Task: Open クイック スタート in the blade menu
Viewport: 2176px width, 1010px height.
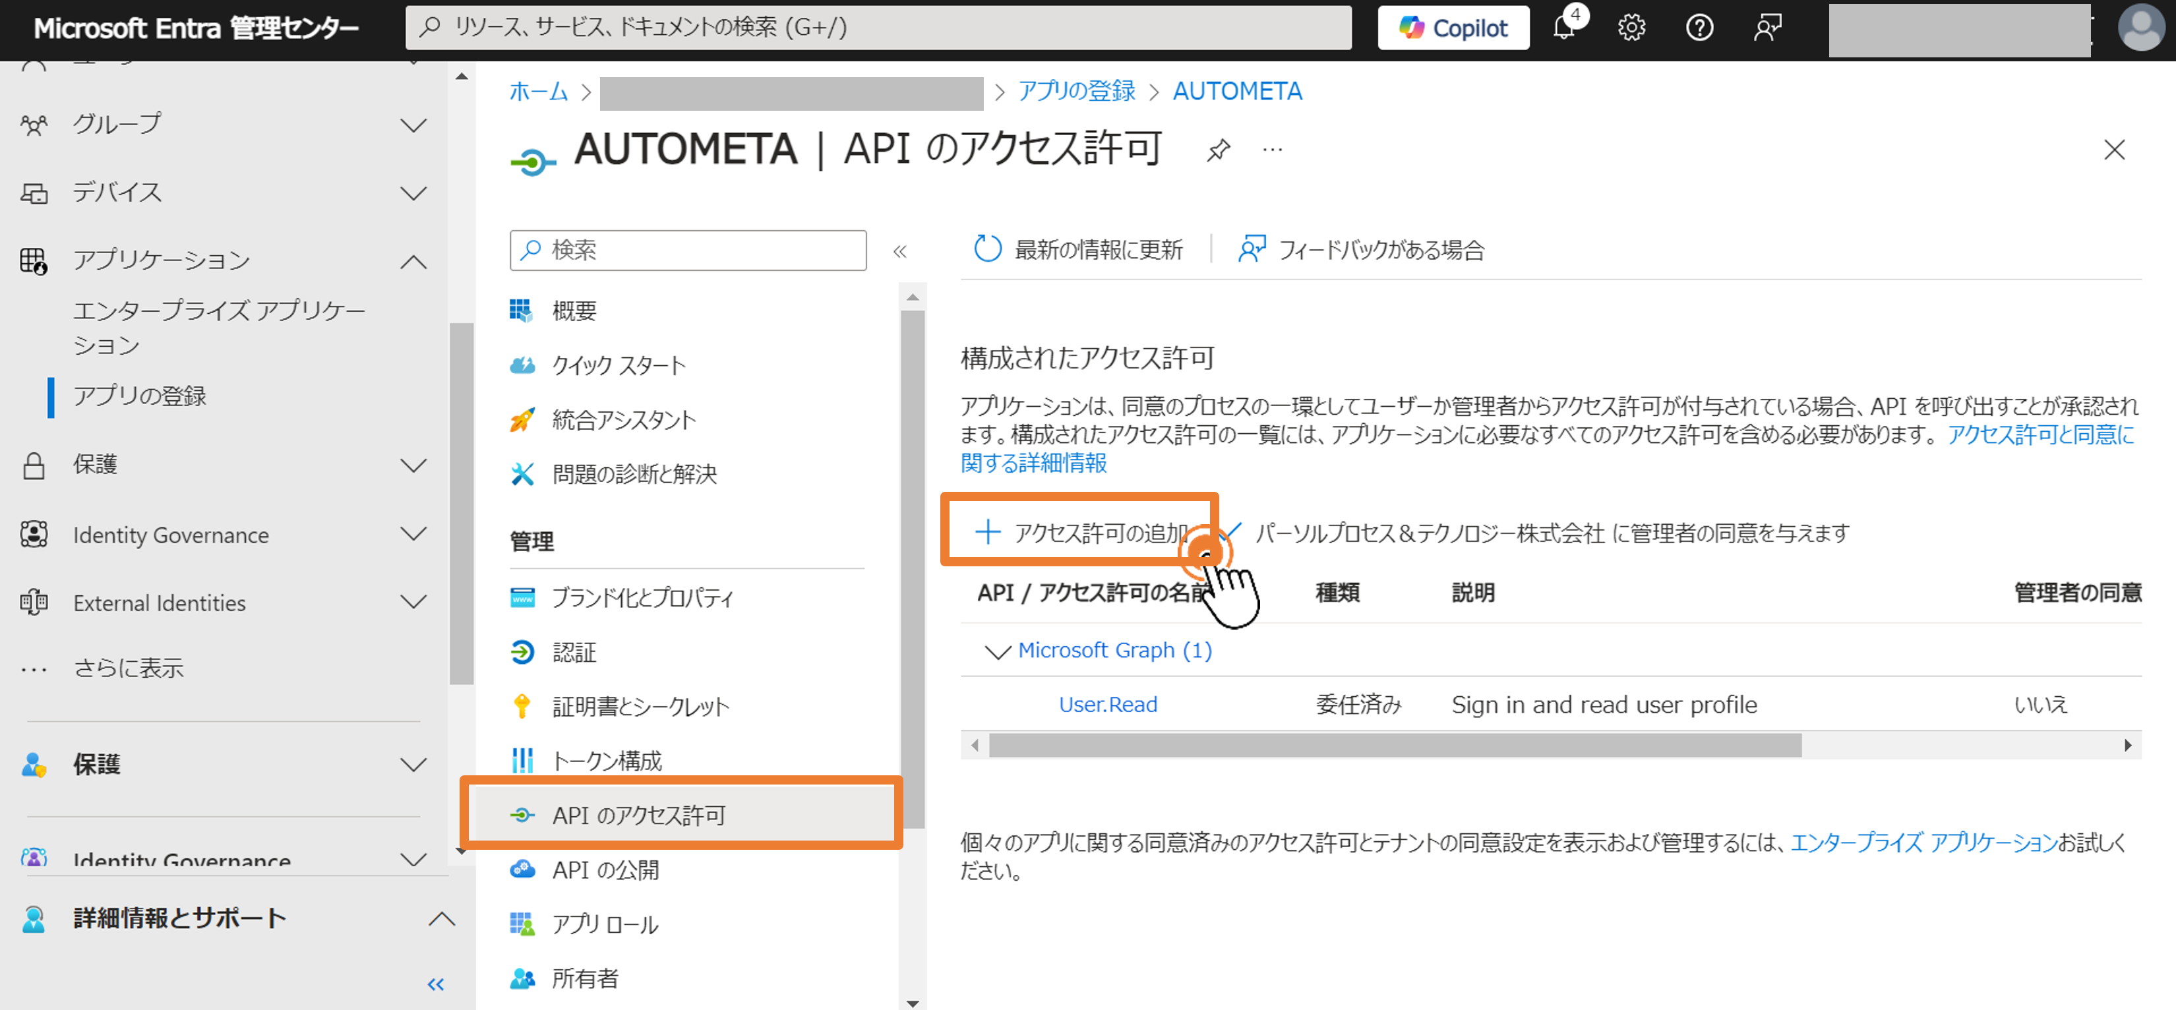Action: coord(619,366)
